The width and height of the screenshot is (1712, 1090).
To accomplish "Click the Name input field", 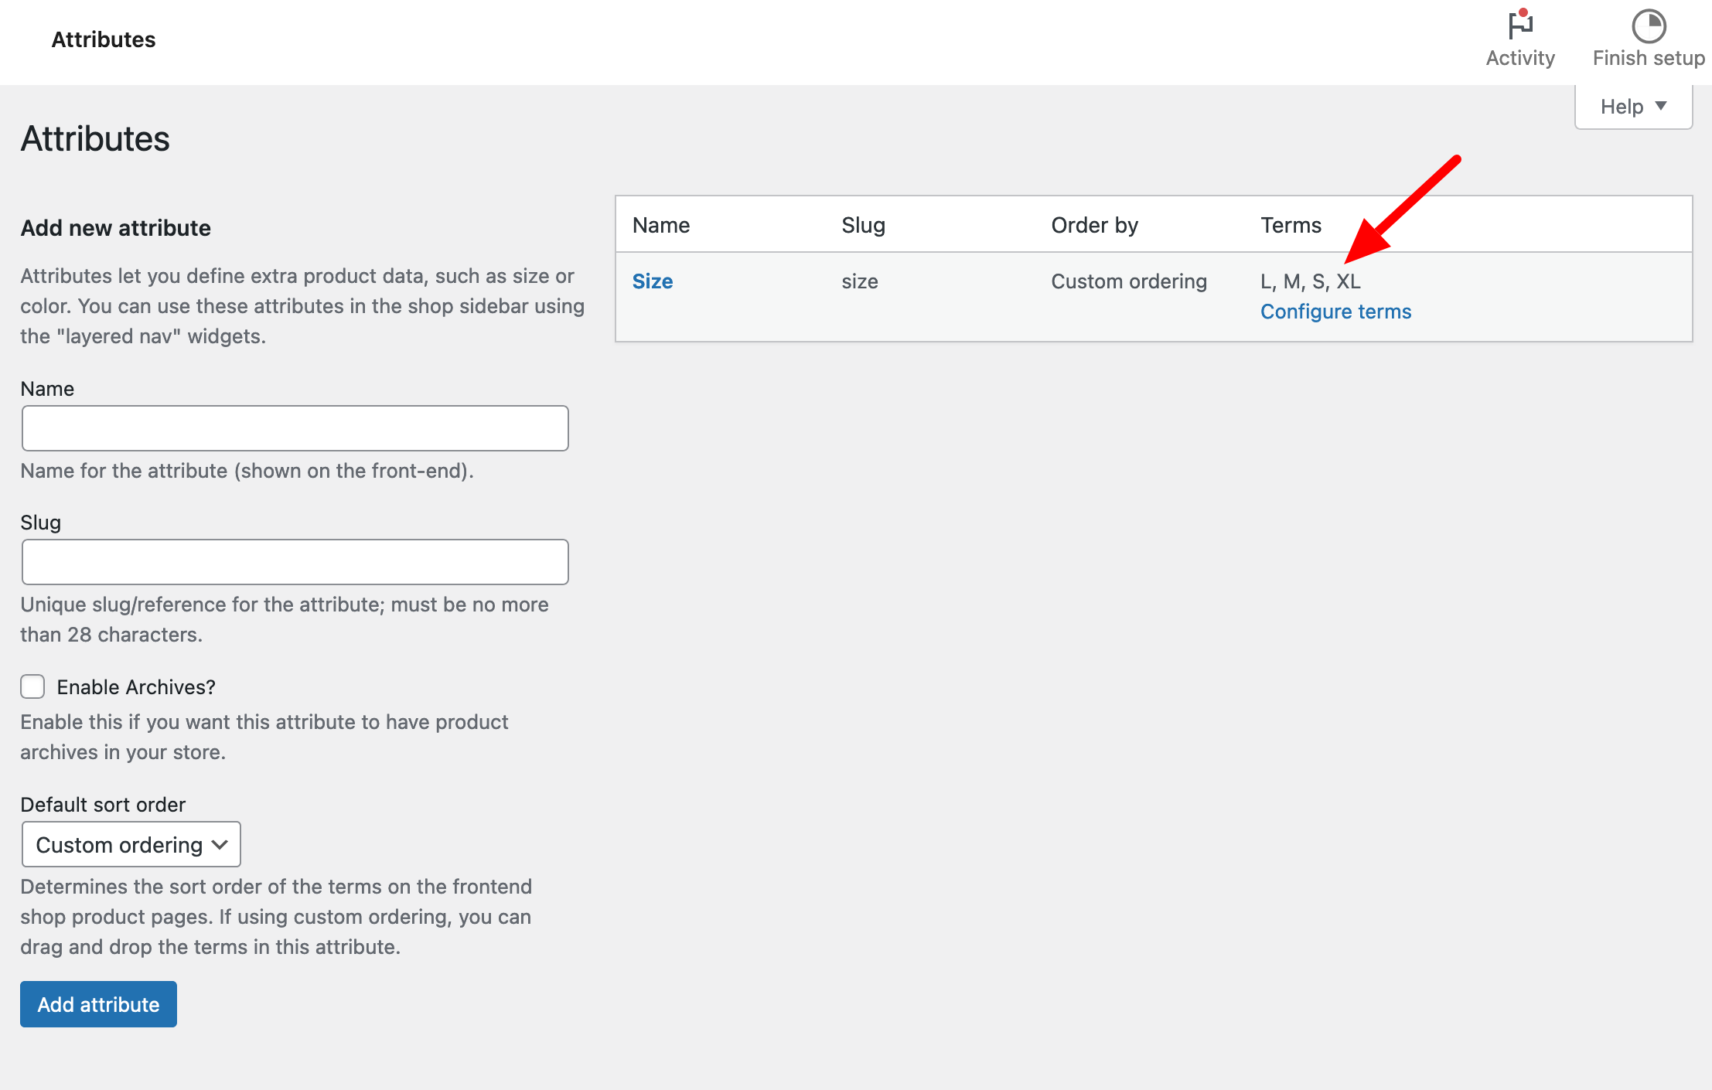I will point(295,427).
